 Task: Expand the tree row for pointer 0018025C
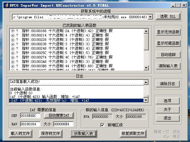point(13,53)
